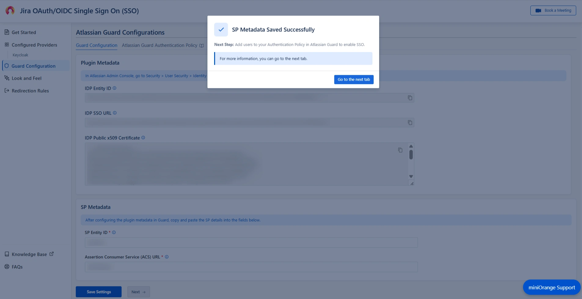This screenshot has width=582, height=299.
Task: Open Redirection Rules in the sidebar
Action: (30, 91)
